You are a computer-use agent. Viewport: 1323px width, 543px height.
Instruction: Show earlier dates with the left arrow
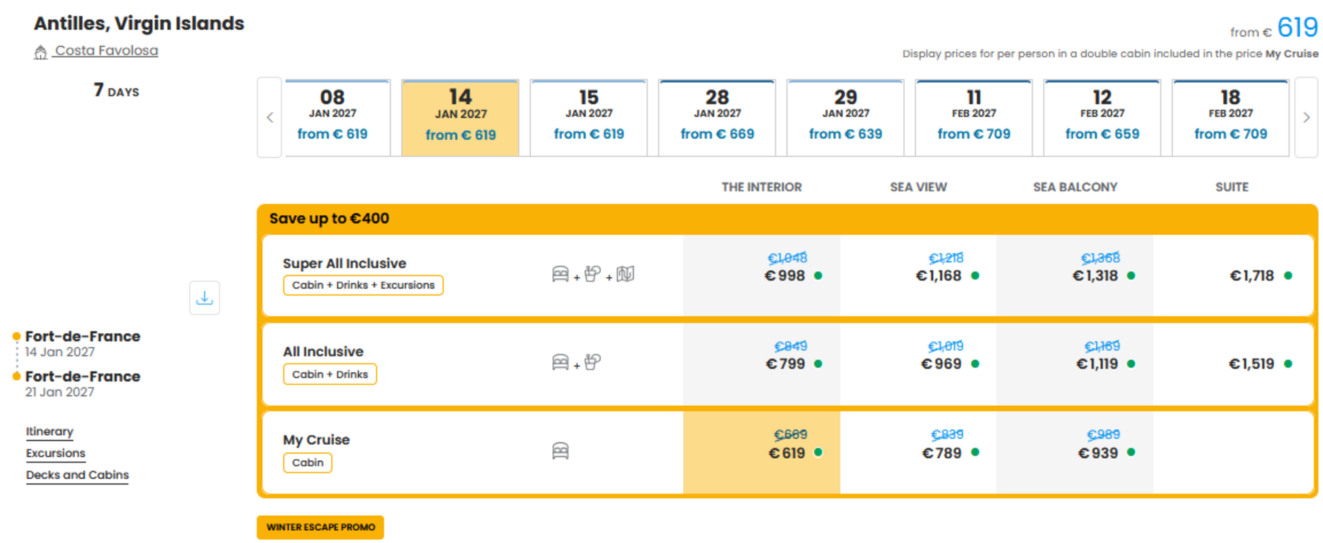tap(270, 117)
